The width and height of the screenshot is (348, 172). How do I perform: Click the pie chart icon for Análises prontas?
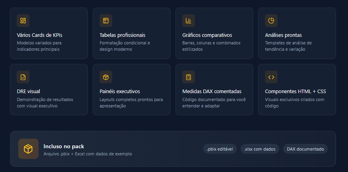271,21
